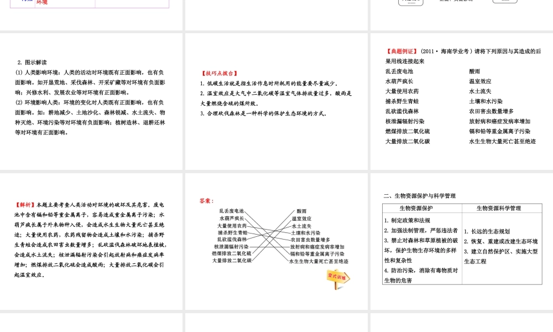Click tip 1 about 低碳生活
This screenshot has height=332, width=553.
pos(269,83)
